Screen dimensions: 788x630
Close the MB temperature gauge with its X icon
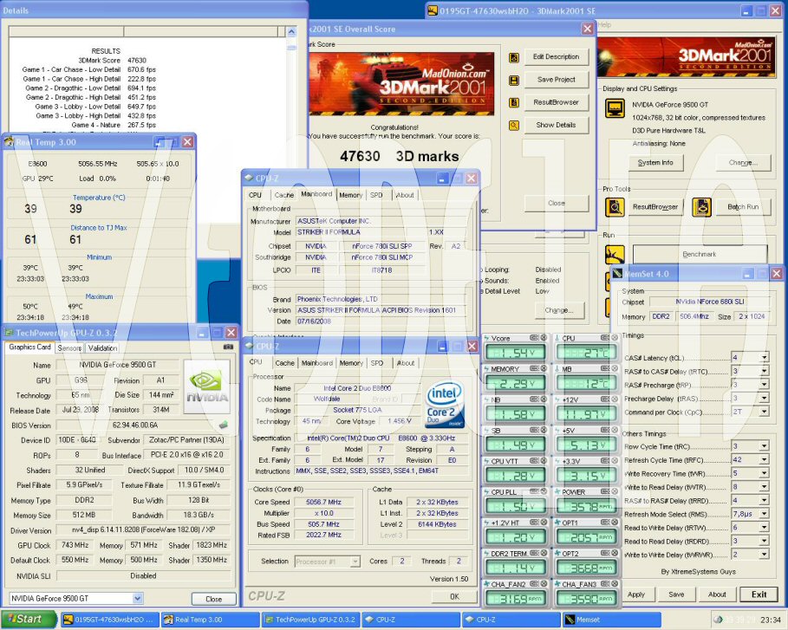[x=614, y=369]
